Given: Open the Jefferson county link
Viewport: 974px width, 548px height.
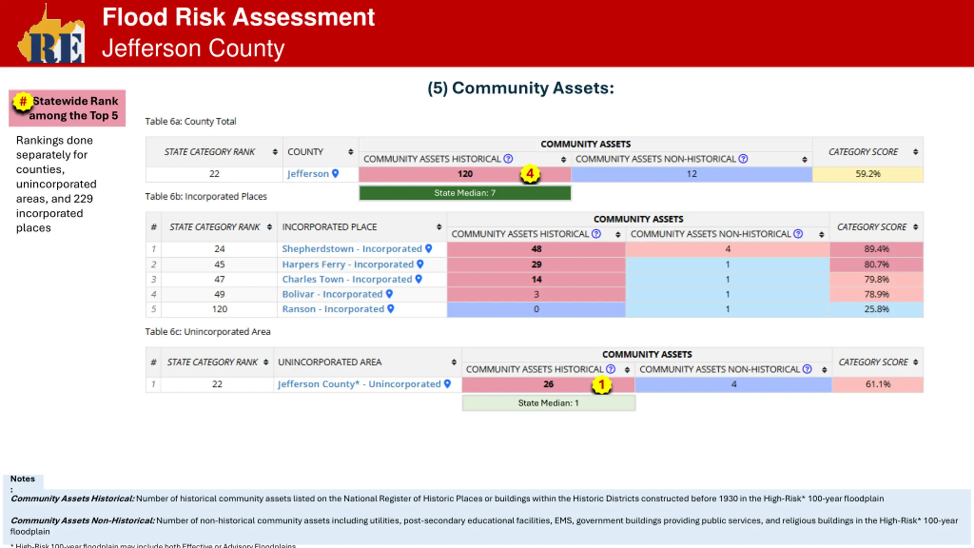Looking at the screenshot, I should point(308,174).
